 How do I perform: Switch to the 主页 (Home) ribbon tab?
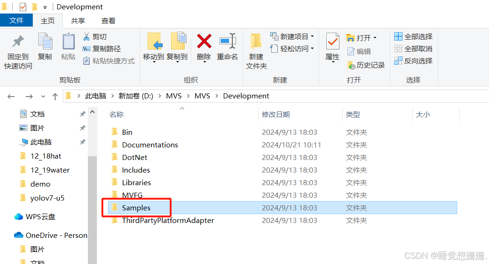[x=48, y=21]
